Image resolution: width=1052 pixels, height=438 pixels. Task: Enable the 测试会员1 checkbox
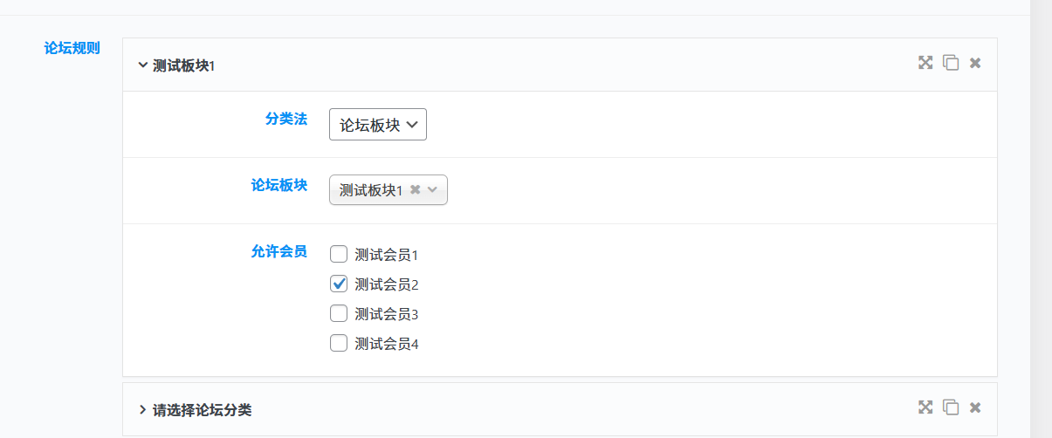(x=339, y=255)
